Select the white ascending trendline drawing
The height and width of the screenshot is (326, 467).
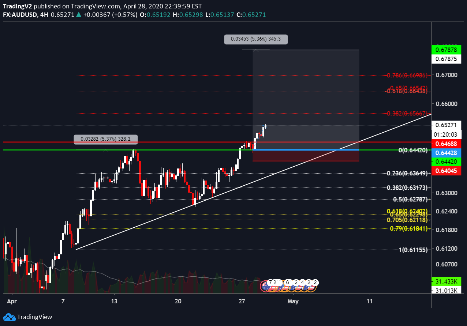click(x=254, y=182)
